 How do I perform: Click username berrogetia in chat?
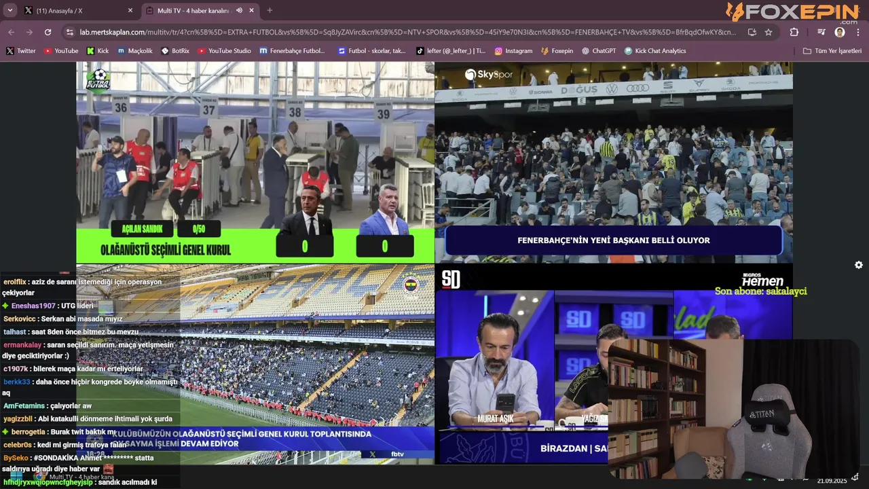click(29, 432)
